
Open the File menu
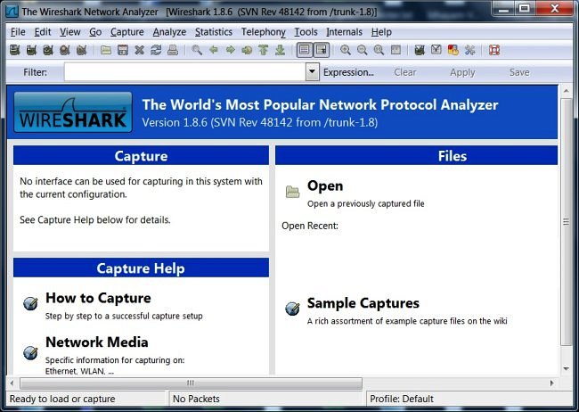click(18, 32)
